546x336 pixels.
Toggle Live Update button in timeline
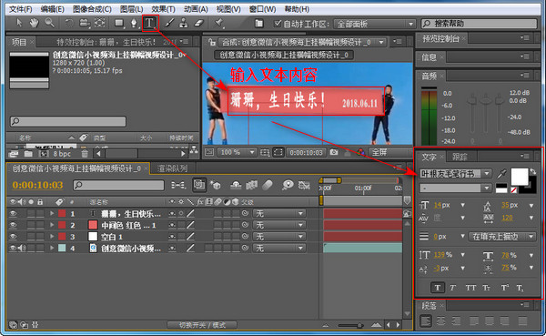pyautogui.click(x=199, y=185)
